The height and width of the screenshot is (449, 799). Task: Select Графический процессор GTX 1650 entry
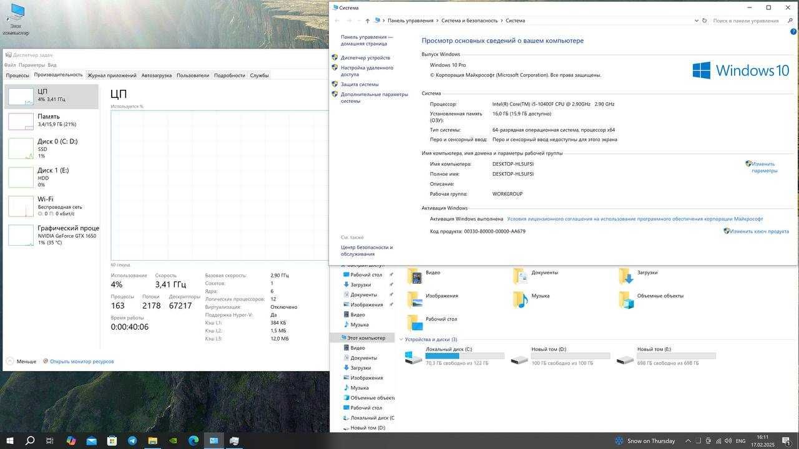(52, 235)
